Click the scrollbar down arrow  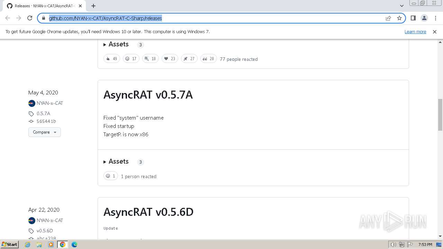point(440,236)
